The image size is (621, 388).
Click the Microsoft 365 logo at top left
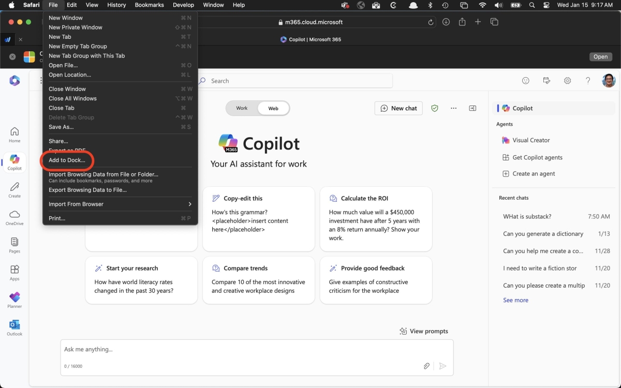[x=14, y=81]
